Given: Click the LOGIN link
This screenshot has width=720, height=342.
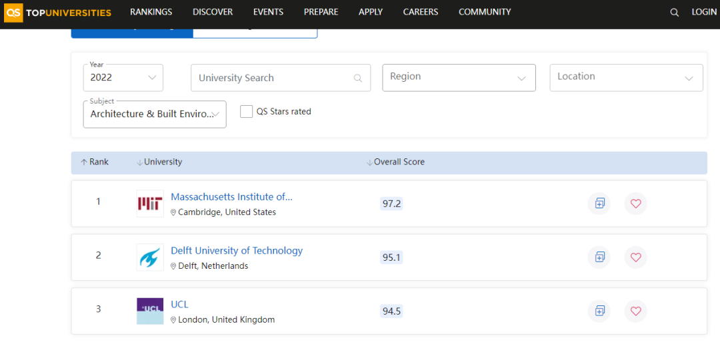Looking at the screenshot, I should pos(704,13).
